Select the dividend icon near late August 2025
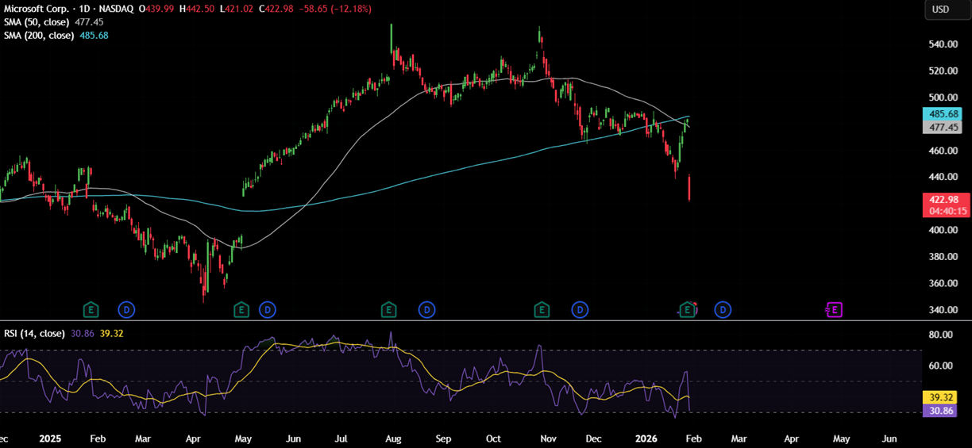Image resolution: width=972 pixels, height=448 pixels. [x=427, y=309]
